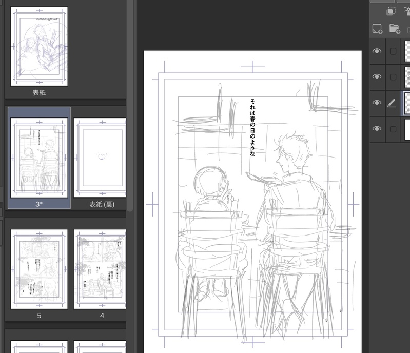Select the second layer's sketch thumbnail
The image size is (410, 353).
(407, 77)
